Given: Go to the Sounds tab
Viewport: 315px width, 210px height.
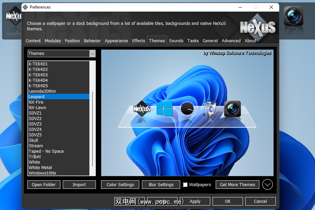Looking at the screenshot, I should click(176, 41).
